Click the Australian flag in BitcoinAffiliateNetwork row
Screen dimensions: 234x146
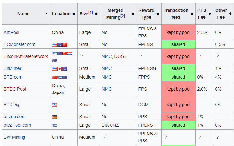[x=55, y=60]
